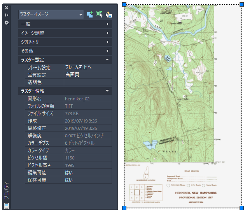245x212 pixels.
Task: Collapse the ラスター設定 section
Action: [65, 60]
